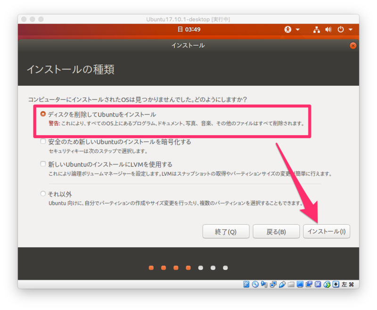Viewport: 377px width, 310px height.
Task: Click the インストール(I) button
Action: (327, 231)
